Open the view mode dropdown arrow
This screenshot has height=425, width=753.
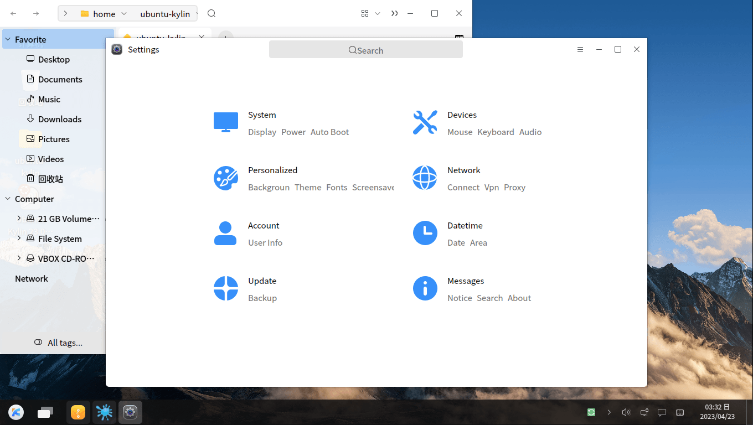point(378,14)
